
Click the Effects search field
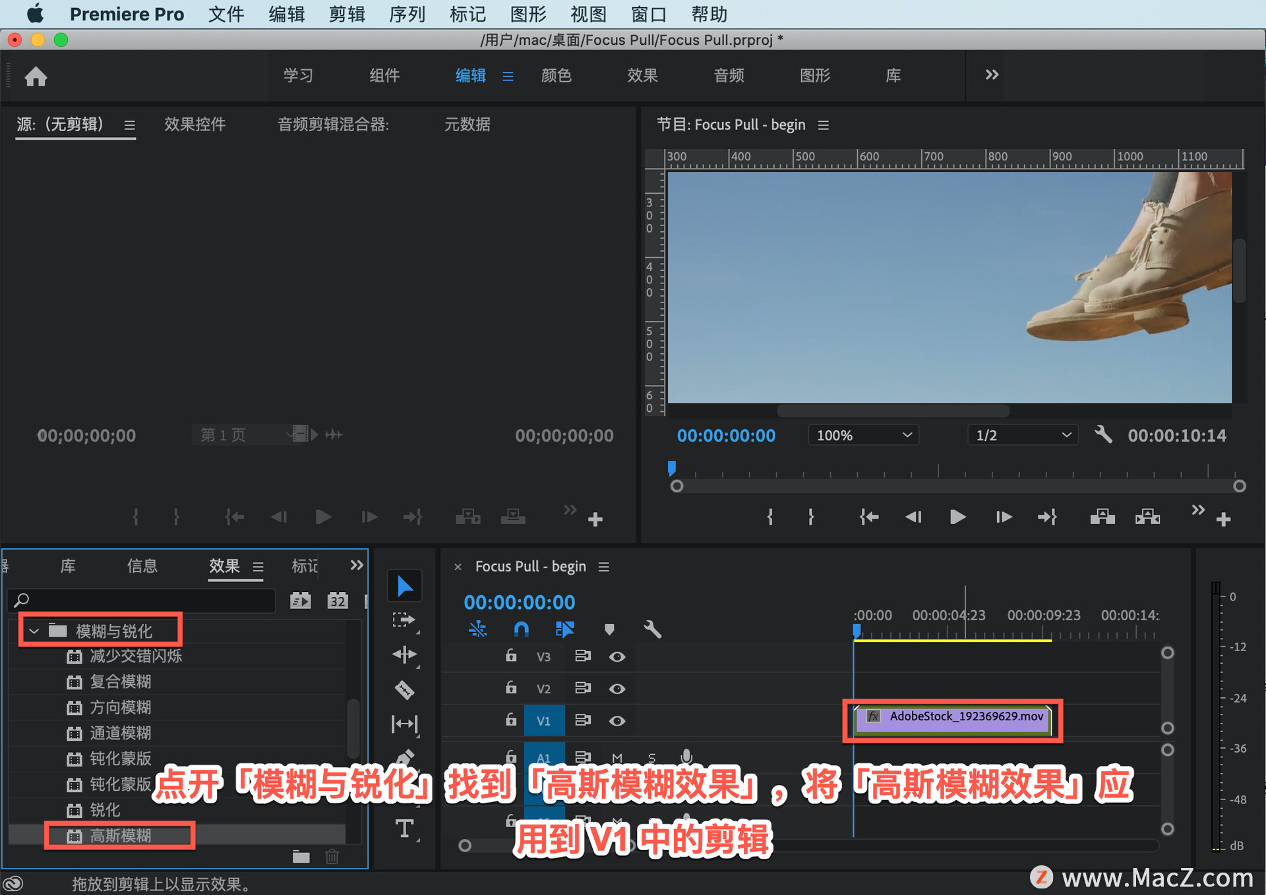(x=142, y=600)
